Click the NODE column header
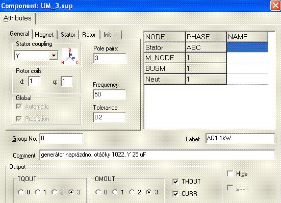This screenshot has height=203, width=281. 165,37
